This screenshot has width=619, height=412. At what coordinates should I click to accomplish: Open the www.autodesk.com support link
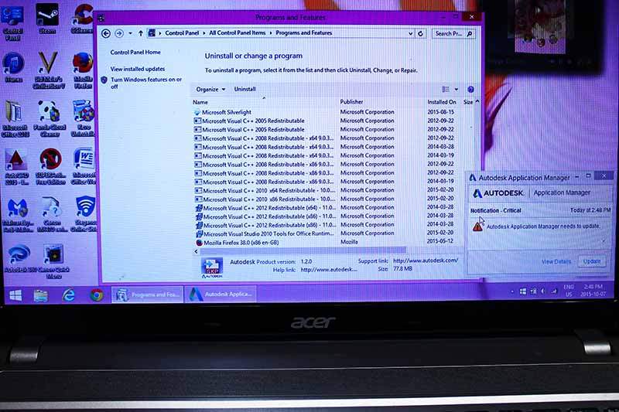click(x=426, y=260)
